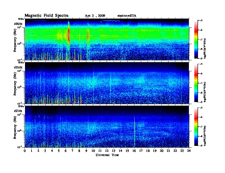Click the "Magnetic Field Spectra" title
This screenshot has width=225, height=173.
pos(47,16)
